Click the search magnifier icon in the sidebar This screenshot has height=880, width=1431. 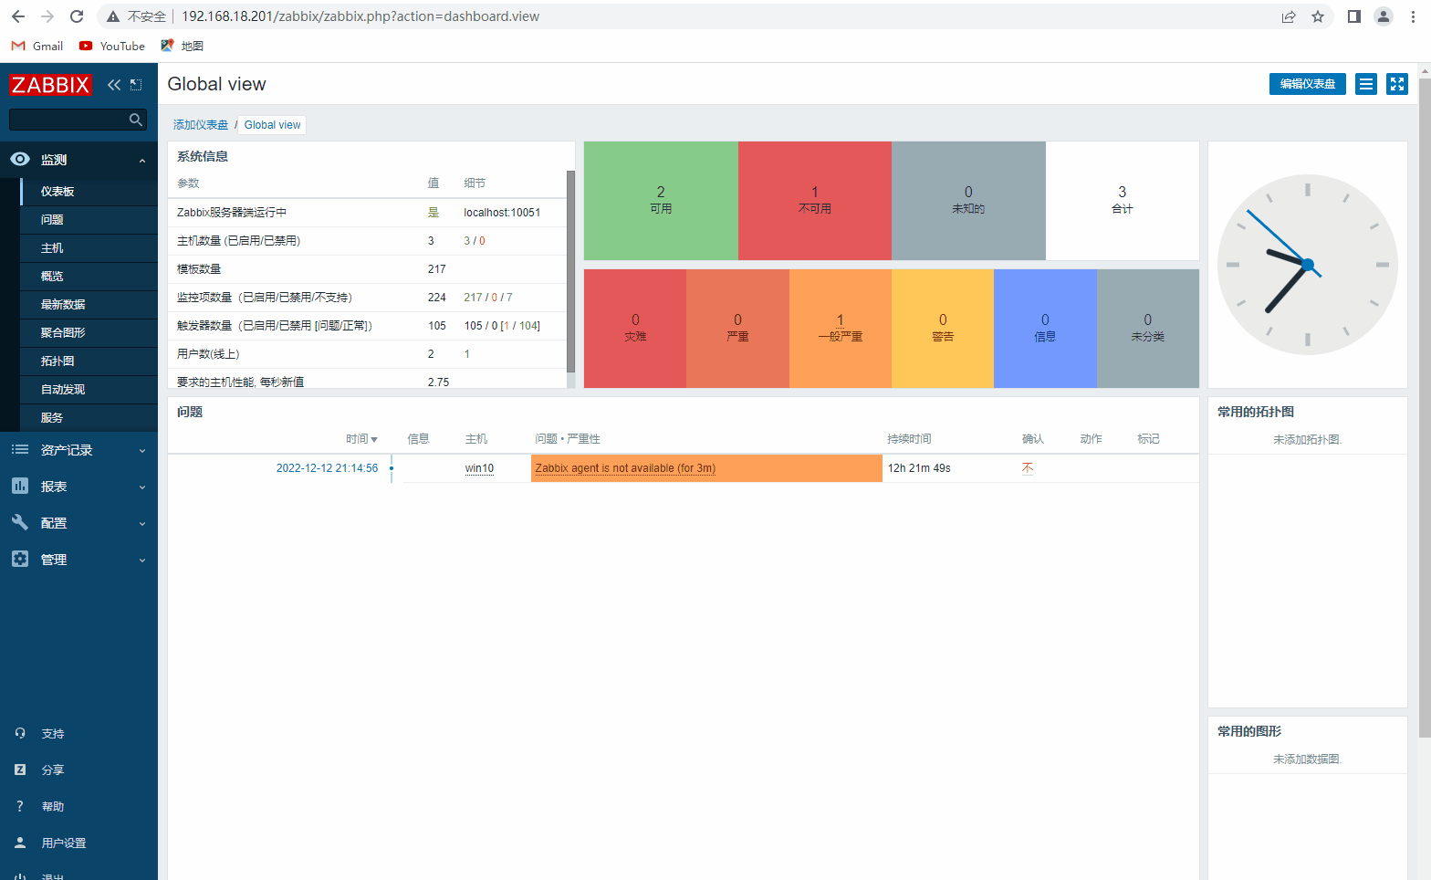pos(135,120)
